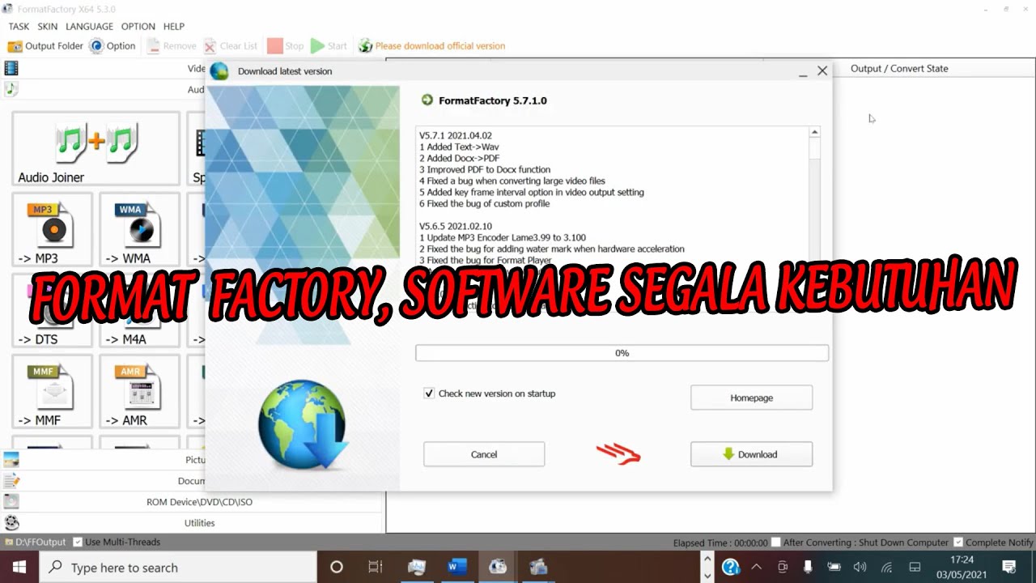Open Windows Start menu

pos(19,567)
